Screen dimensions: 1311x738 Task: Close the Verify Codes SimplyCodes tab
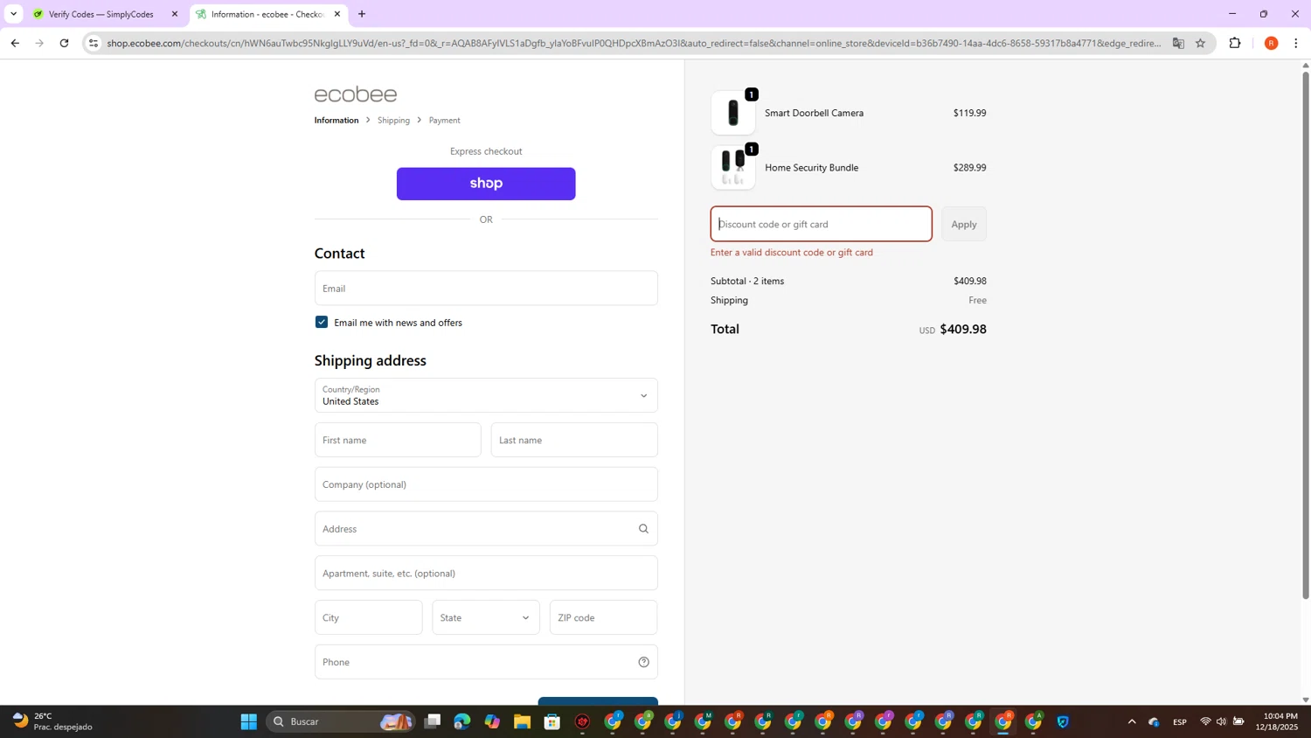click(x=175, y=14)
